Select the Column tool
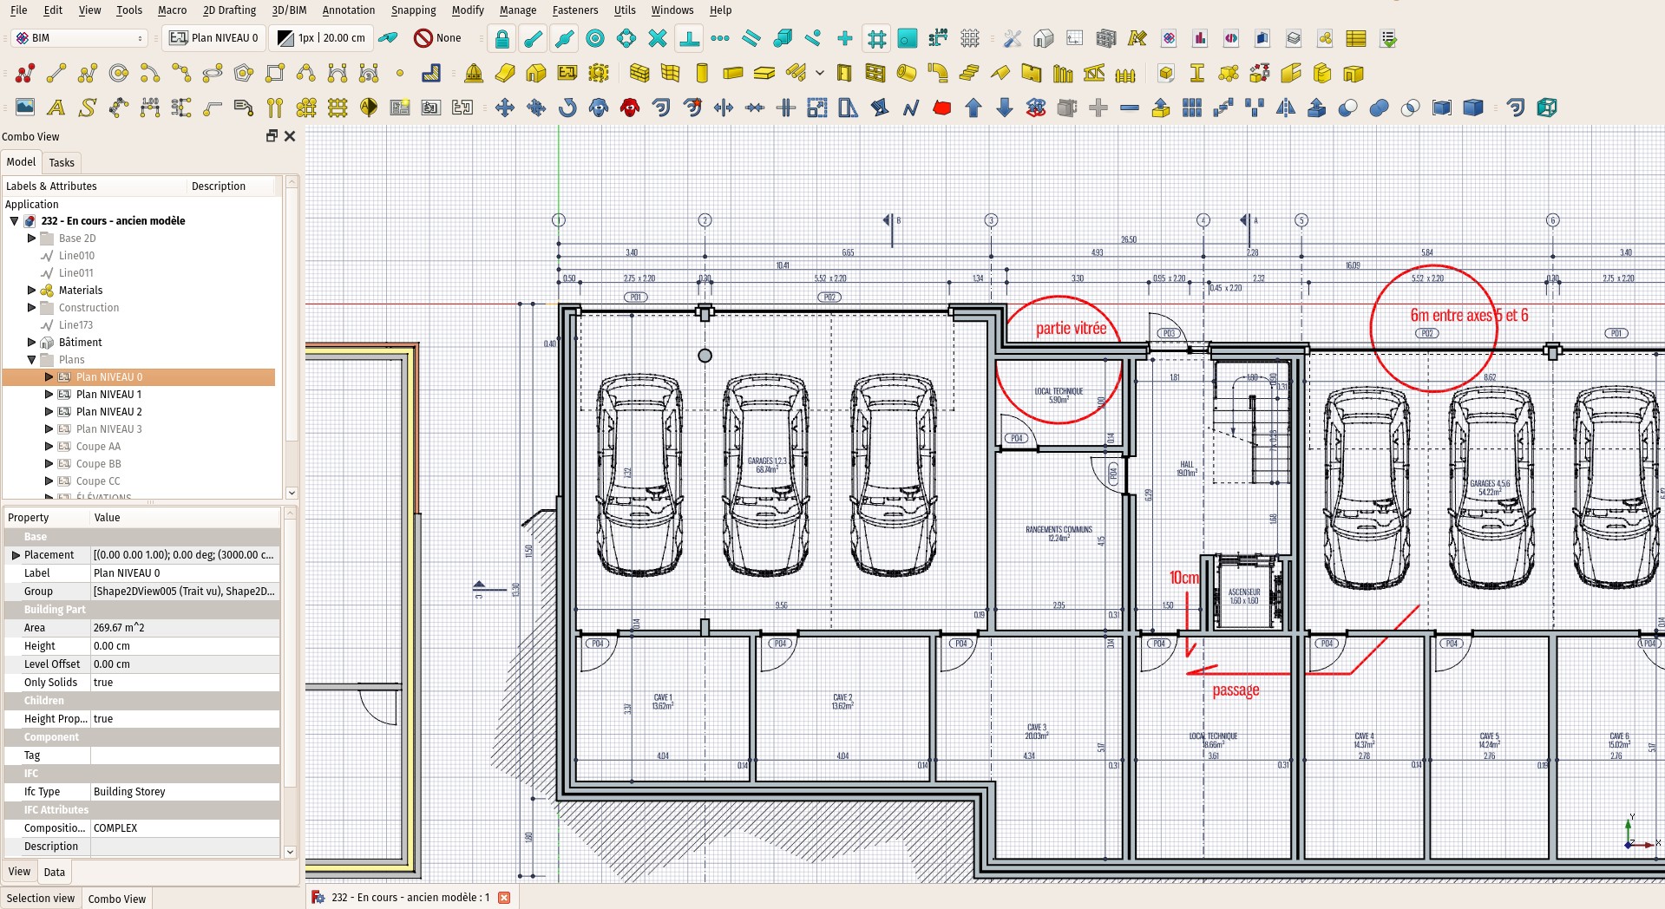This screenshot has width=1665, height=909. 702,74
